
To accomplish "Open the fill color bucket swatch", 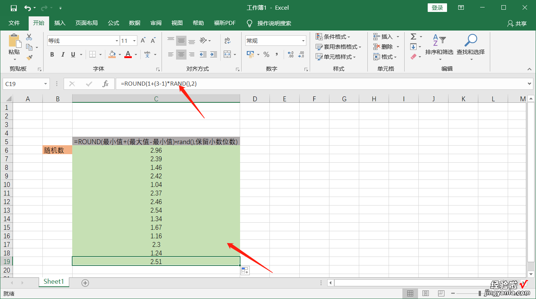I will [112, 54].
